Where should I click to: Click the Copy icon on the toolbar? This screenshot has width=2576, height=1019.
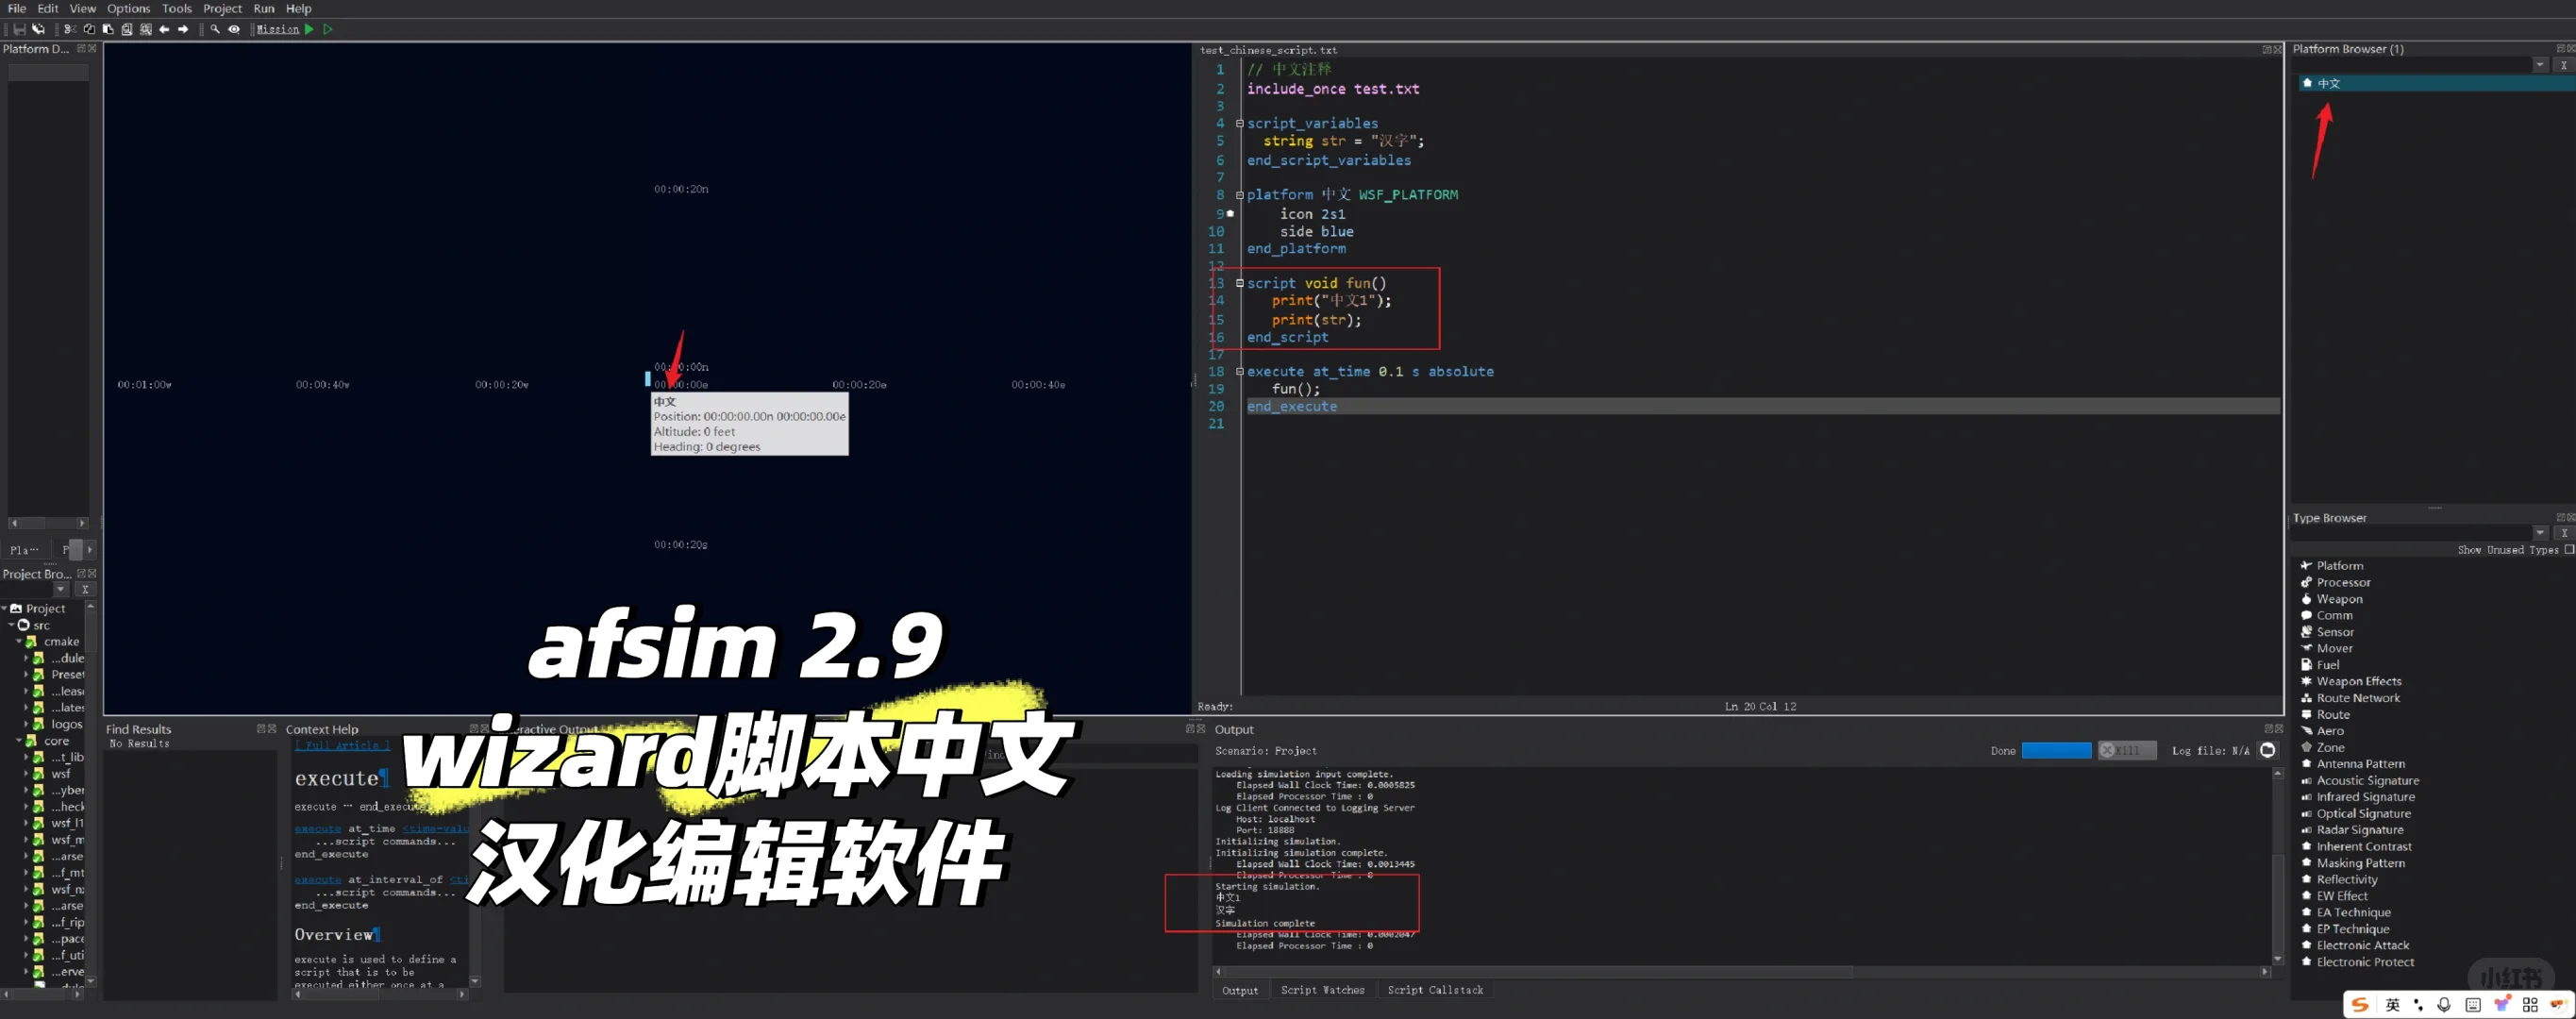89,29
